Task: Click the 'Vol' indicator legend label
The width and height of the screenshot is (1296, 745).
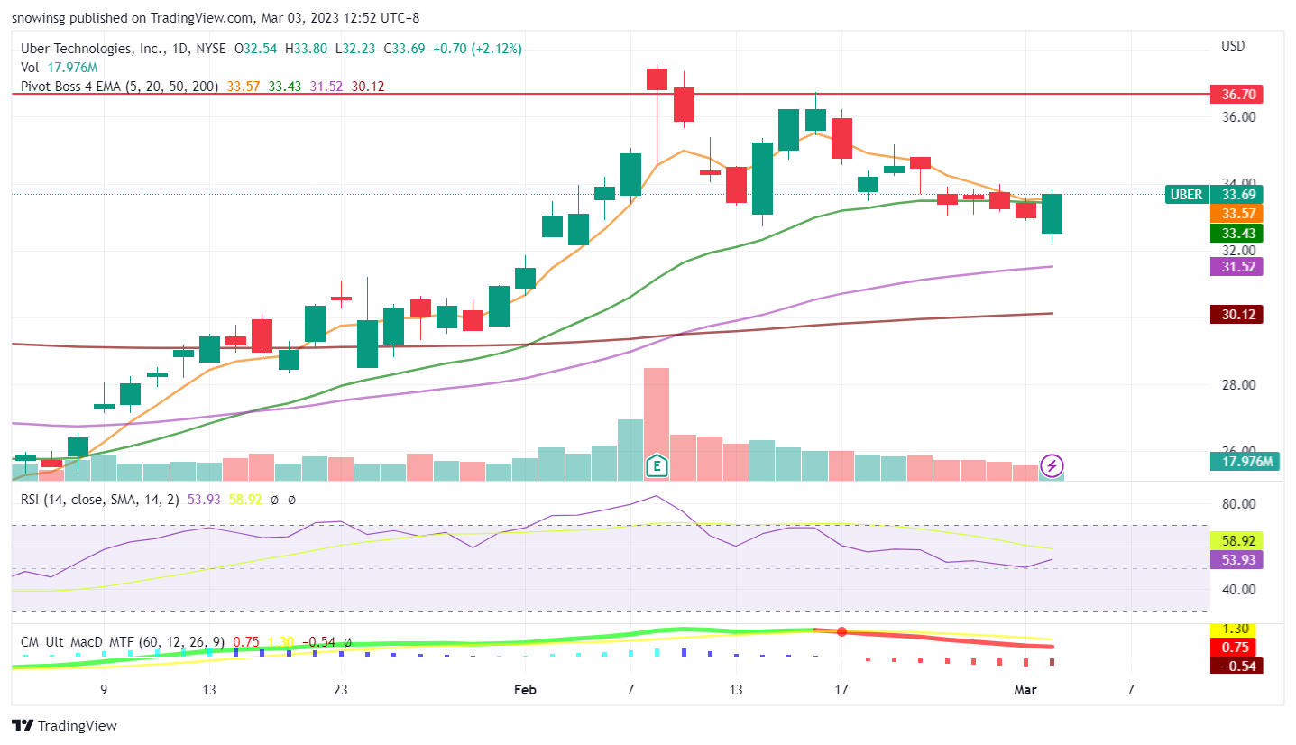Action: point(31,67)
